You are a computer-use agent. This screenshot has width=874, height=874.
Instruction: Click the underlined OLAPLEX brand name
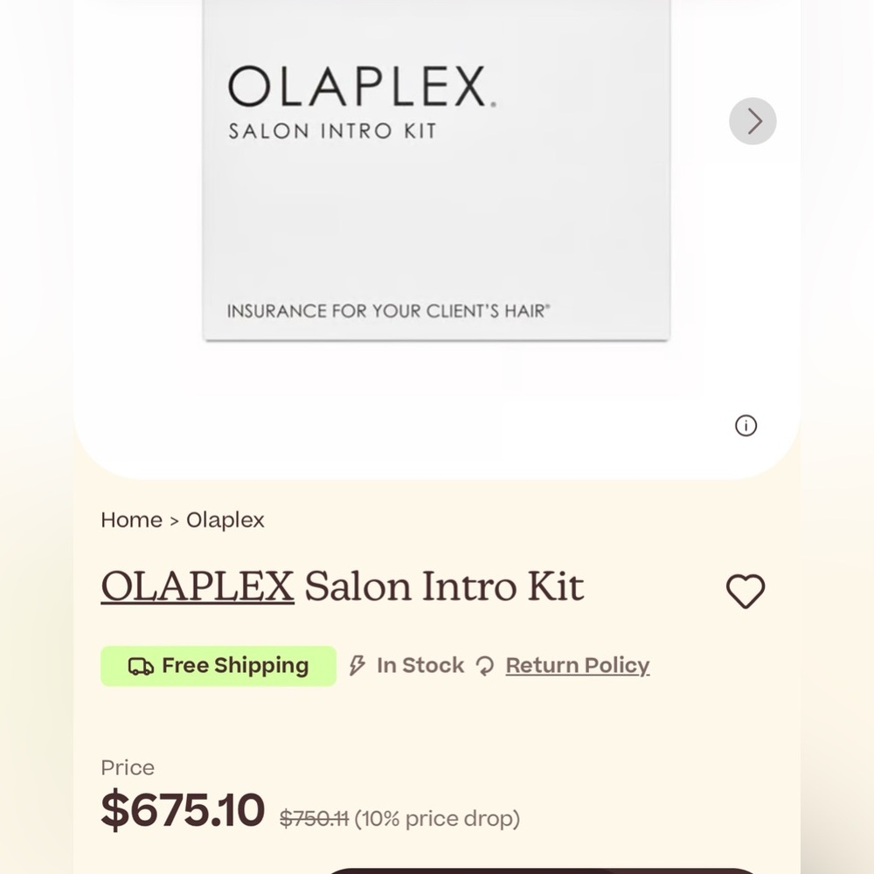click(196, 586)
